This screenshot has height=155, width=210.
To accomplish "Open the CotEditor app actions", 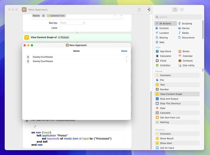I will tap(163, 65).
